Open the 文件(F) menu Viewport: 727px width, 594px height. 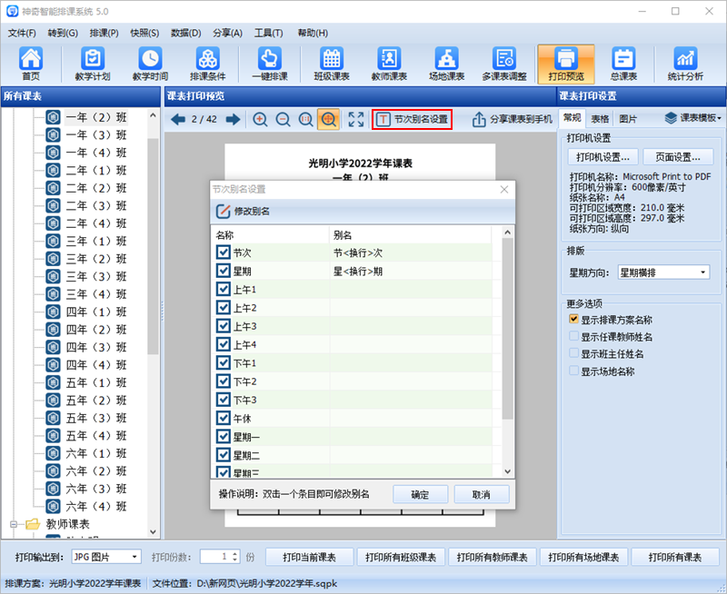coord(22,33)
